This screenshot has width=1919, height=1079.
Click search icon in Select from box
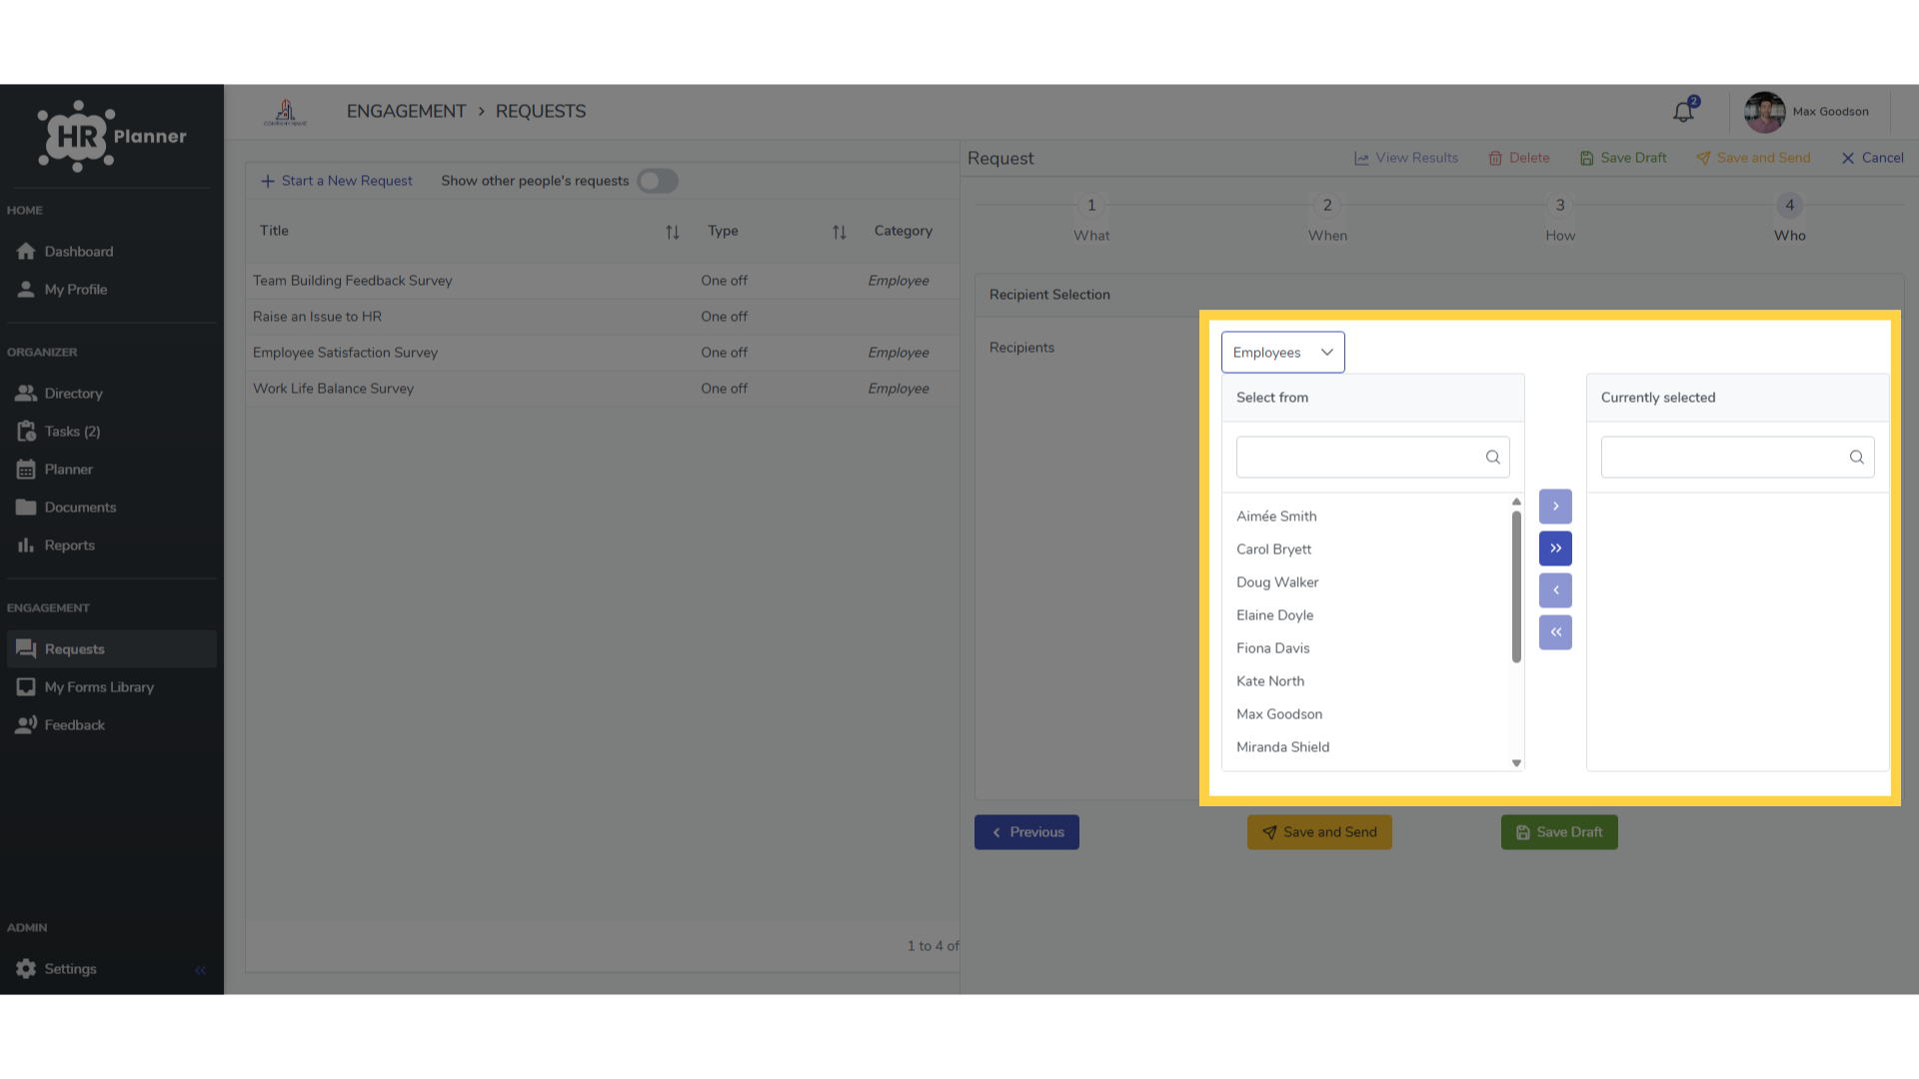coord(1492,458)
